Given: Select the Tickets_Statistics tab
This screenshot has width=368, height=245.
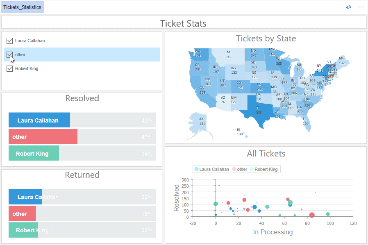Looking at the screenshot, I should 22,7.
